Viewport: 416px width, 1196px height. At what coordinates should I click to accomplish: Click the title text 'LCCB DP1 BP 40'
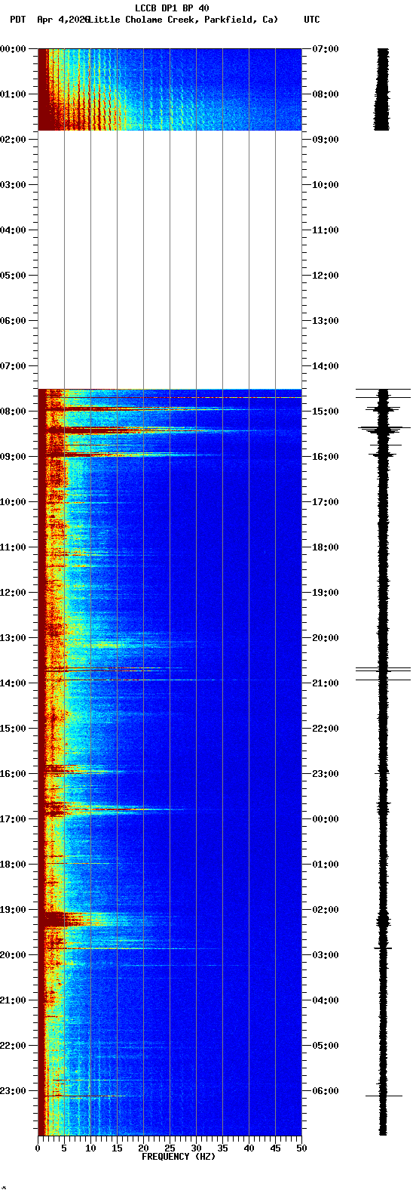(x=172, y=8)
